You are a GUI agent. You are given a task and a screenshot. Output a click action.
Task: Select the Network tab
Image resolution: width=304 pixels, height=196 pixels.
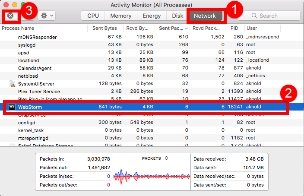point(205,16)
